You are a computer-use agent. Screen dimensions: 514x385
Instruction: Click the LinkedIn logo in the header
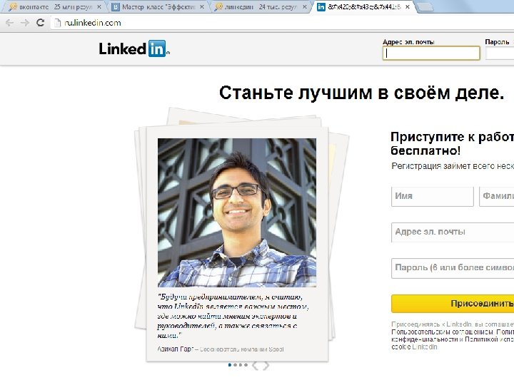pos(134,48)
